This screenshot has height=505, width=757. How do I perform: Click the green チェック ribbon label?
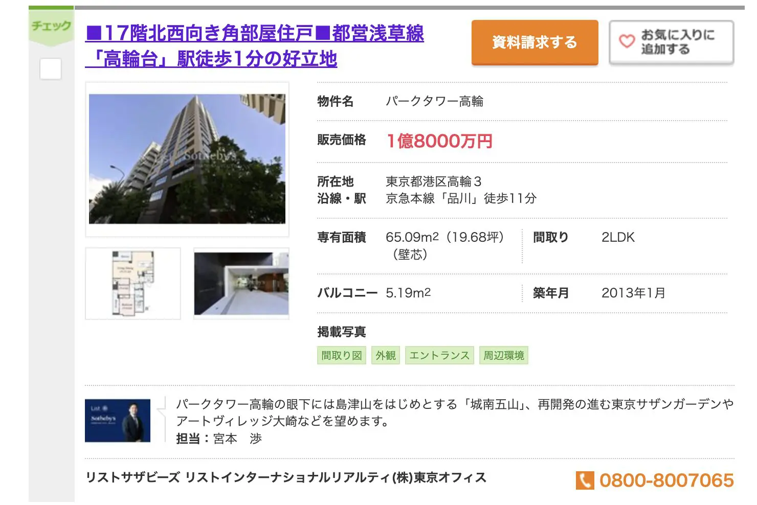point(51,26)
